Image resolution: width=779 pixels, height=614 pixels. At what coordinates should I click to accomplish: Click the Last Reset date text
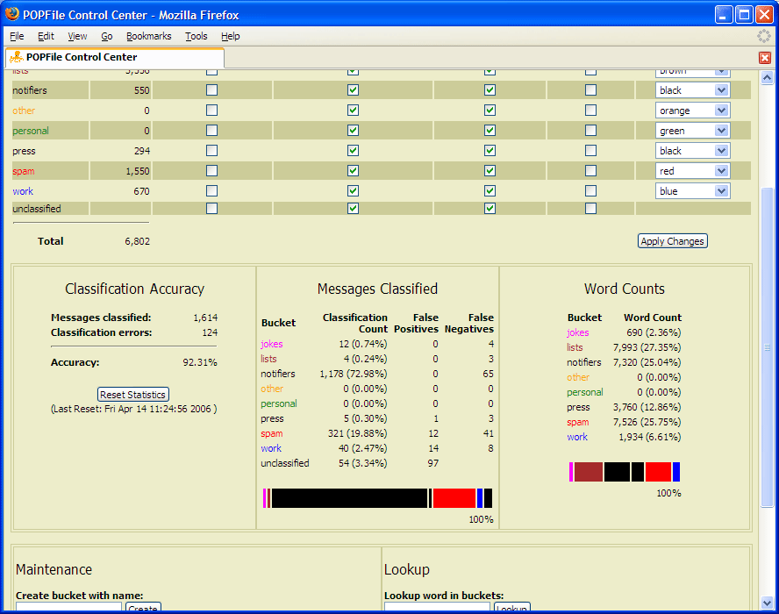click(x=133, y=409)
